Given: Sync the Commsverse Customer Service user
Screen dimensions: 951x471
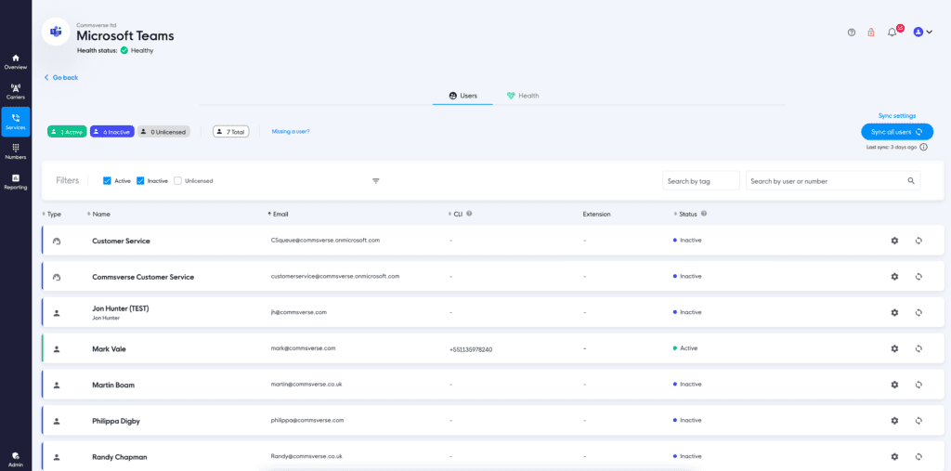Looking at the screenshot, I should (918, 276).
